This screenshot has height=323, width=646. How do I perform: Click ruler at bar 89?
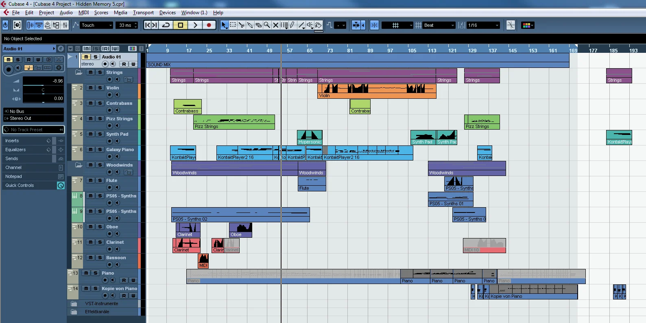coord(370,50)
